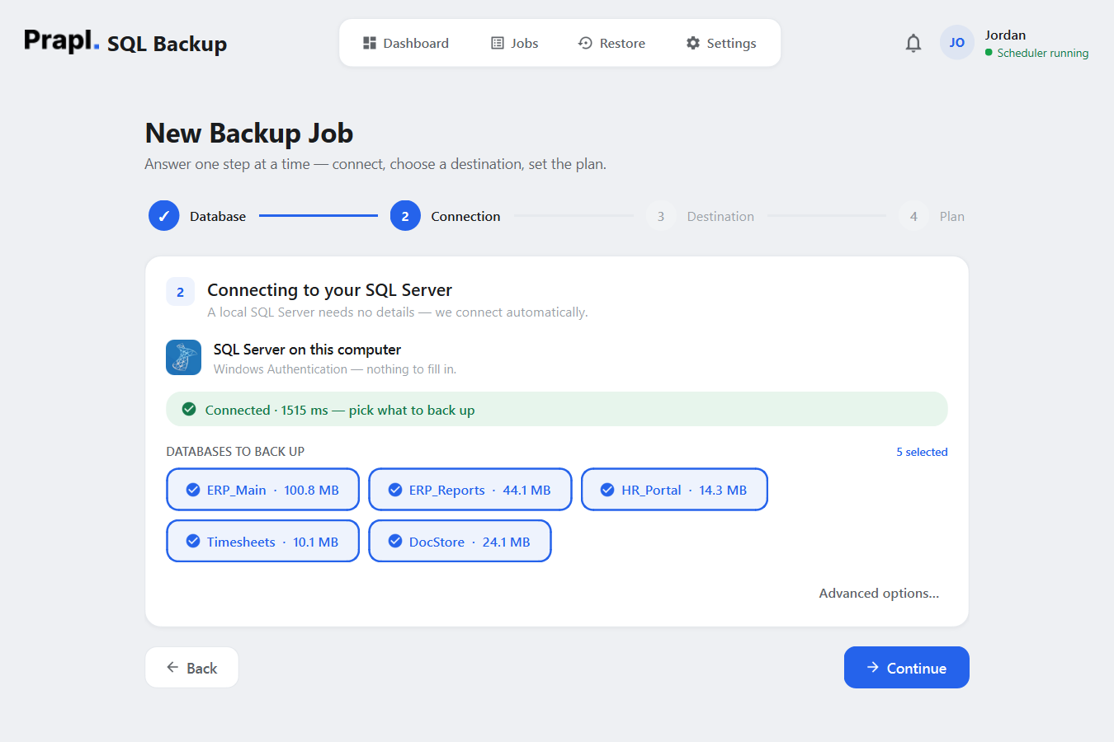This screenshot has height=742, width=1114.
Task: Click the step 2 badge beside the heading
Action: tap(181, 292)
